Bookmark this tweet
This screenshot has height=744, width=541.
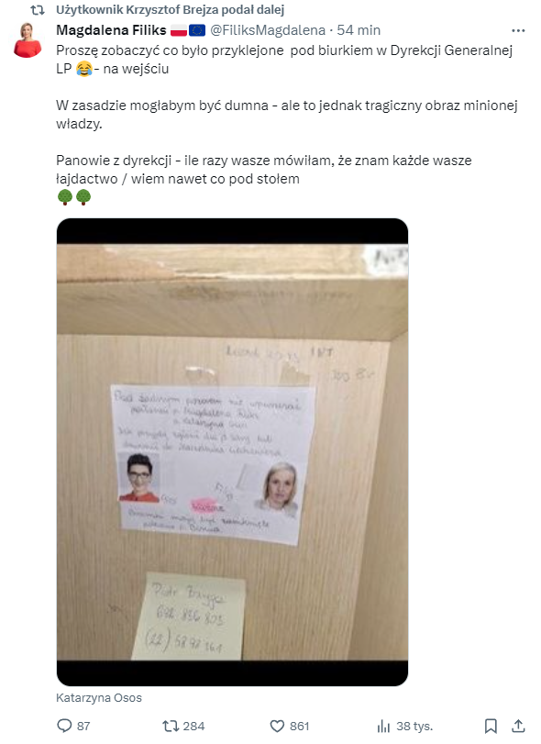[491, 726]
